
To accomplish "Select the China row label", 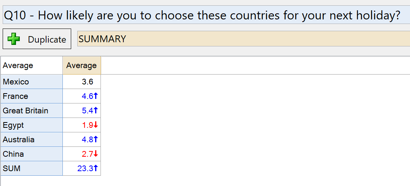I will coord(32,154).
